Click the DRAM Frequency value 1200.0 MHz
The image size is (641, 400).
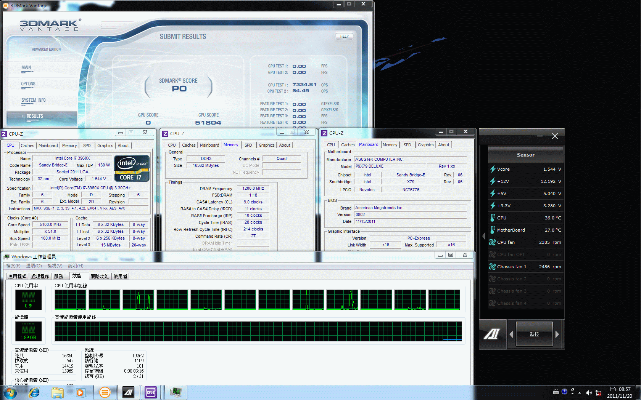tap(253, 188)
